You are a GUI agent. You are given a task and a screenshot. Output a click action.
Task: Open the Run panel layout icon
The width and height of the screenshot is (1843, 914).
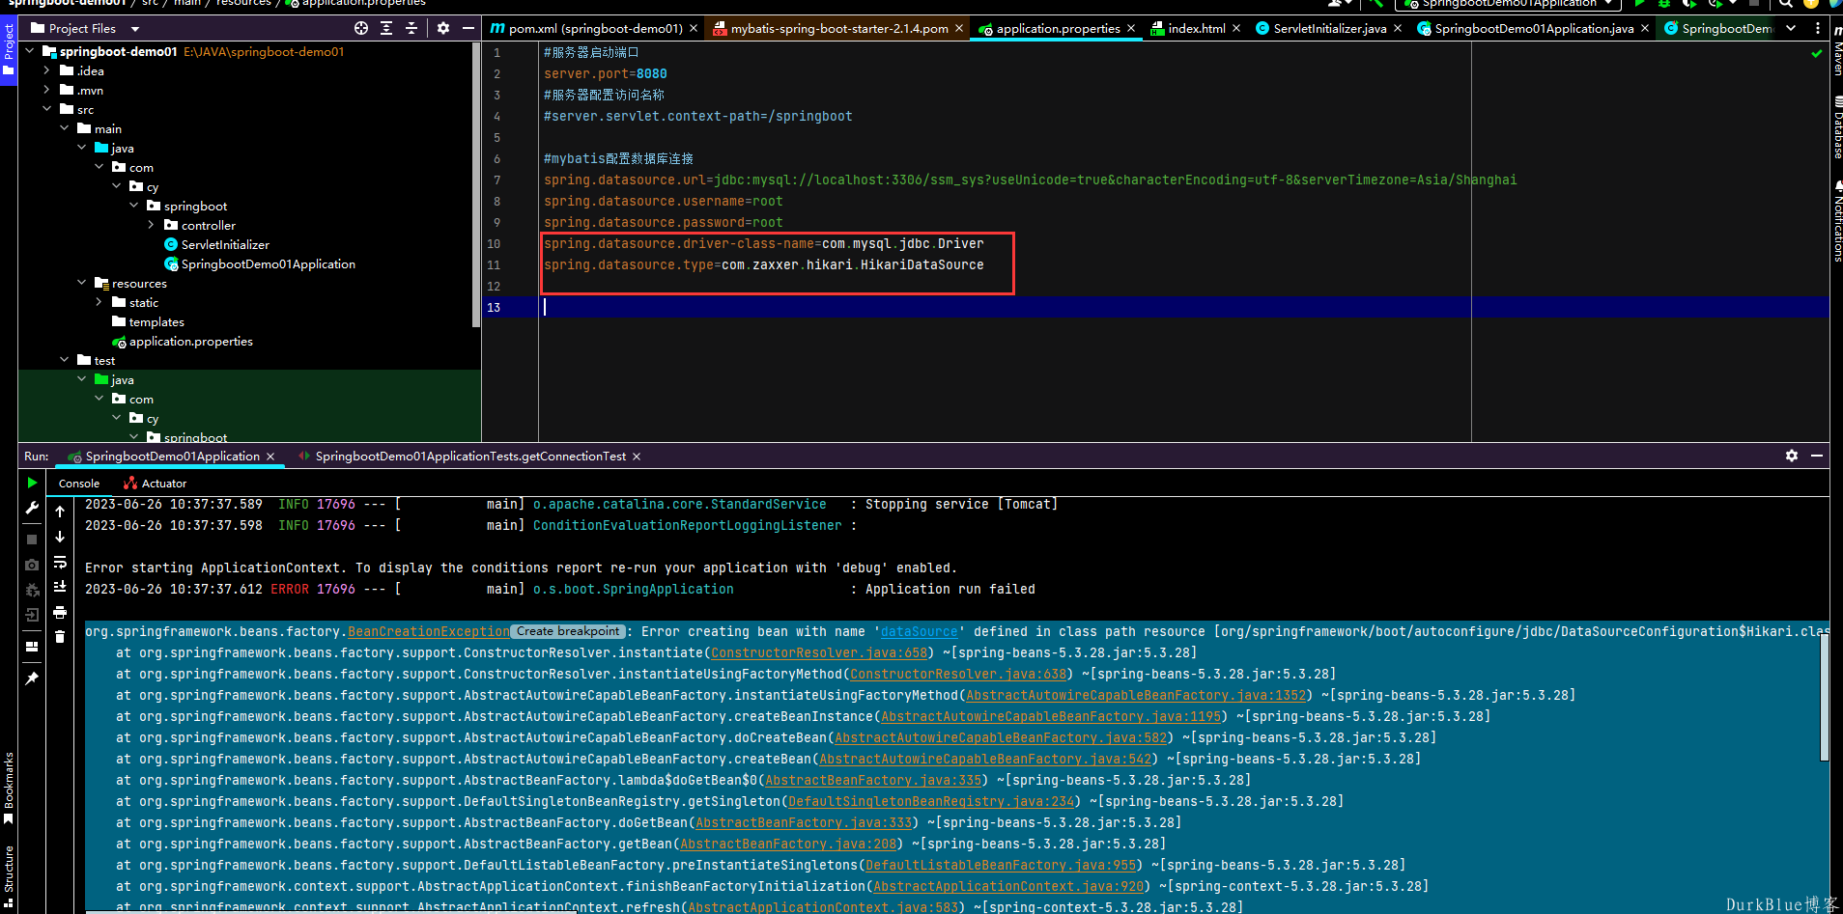pyautogui.click(x=32, y=647)
